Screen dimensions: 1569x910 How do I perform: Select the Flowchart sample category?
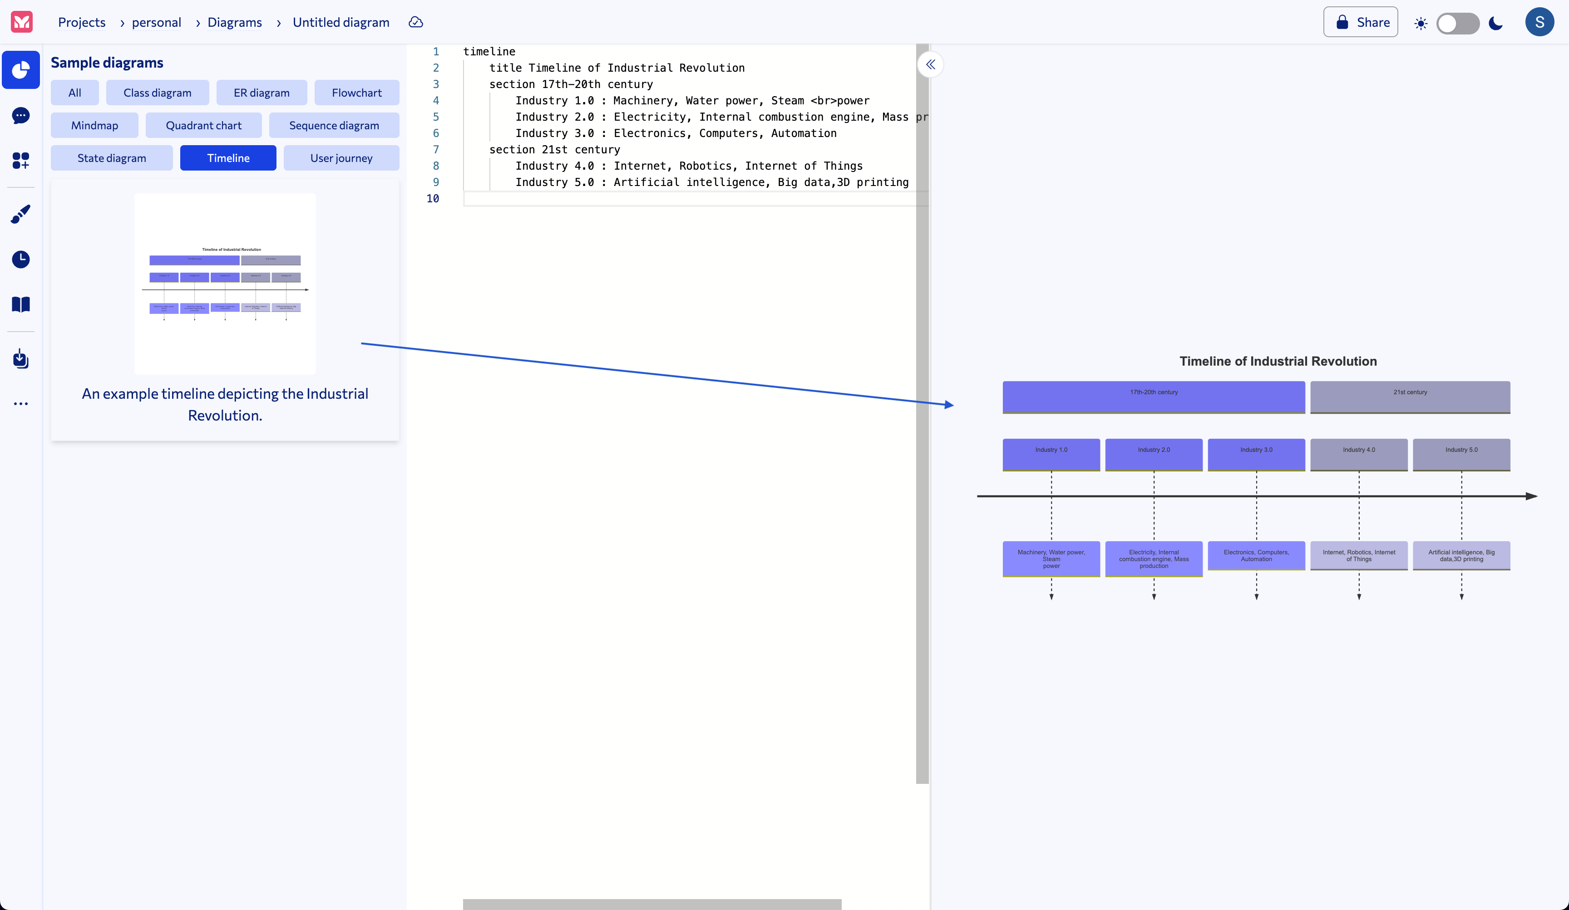357,92
